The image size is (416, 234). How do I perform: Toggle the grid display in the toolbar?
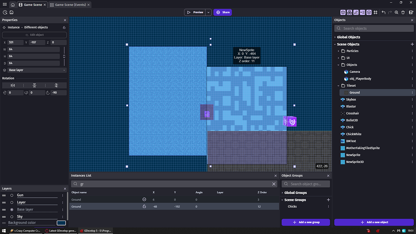click(x=375, y=13)
